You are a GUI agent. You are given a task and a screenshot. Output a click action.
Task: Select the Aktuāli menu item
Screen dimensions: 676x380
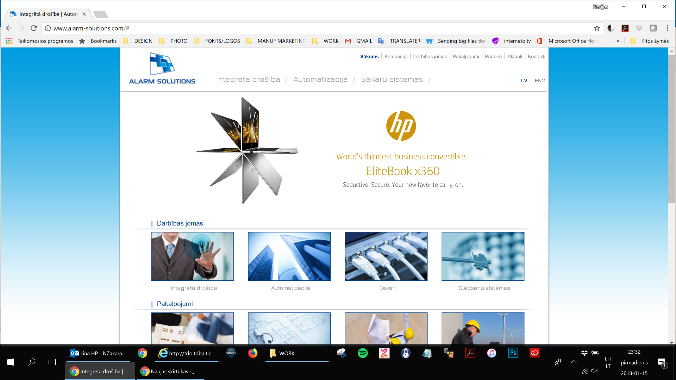(x=515, y=56)
